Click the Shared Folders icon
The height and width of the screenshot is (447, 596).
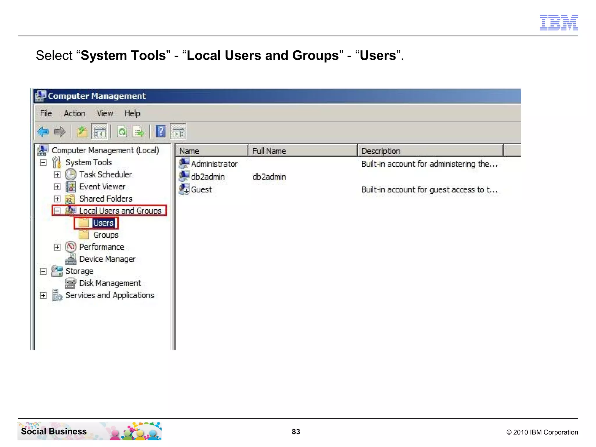(70, 199)
